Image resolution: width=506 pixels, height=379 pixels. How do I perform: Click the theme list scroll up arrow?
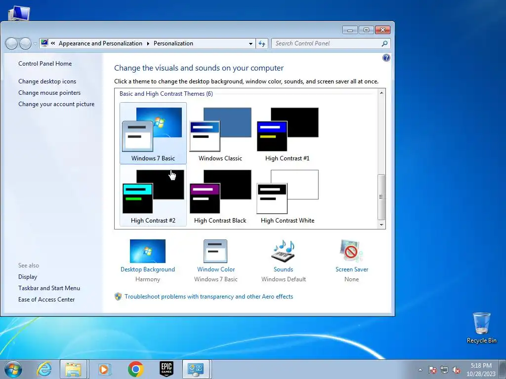click(381, 93)
